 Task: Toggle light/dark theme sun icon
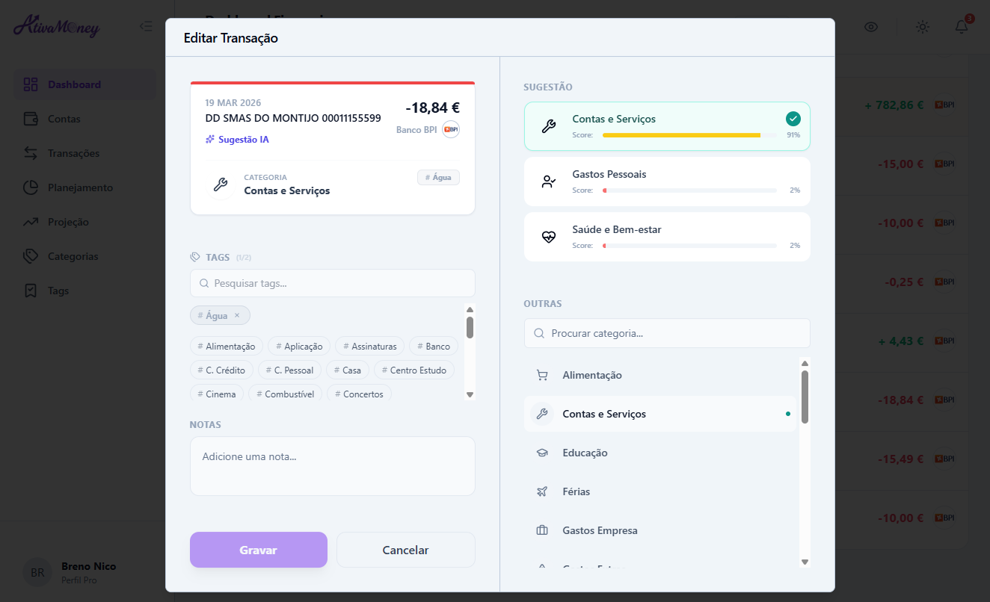pos(923,27)
